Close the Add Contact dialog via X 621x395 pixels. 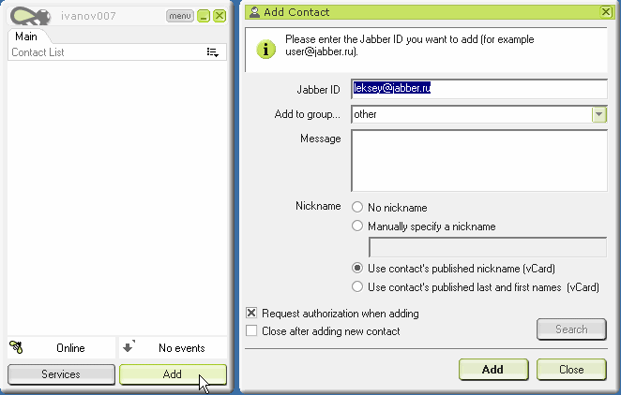tap(605, 12)
